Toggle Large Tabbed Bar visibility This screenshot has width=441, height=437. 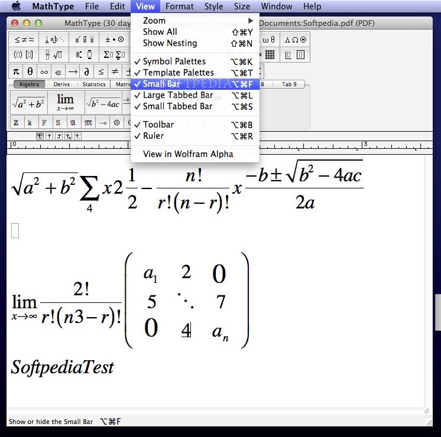(x=195, y=95)
